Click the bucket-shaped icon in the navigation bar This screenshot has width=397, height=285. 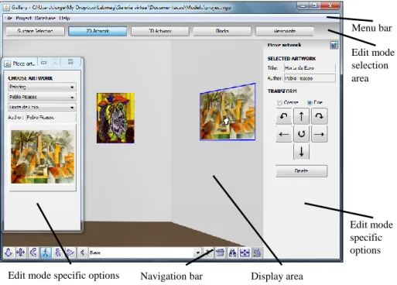(x=220, y=252)
